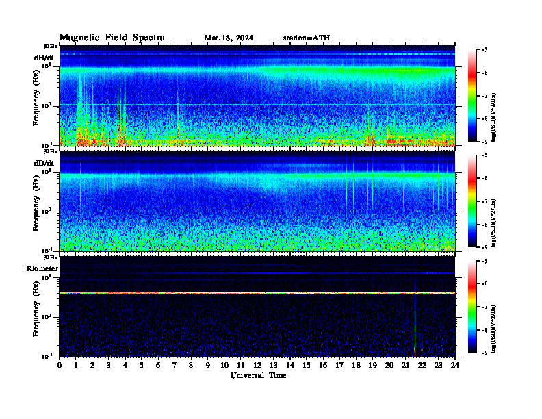Click the 32Hz label atop the dH/dt panel
542x419 pixels.
coord(51,46)
